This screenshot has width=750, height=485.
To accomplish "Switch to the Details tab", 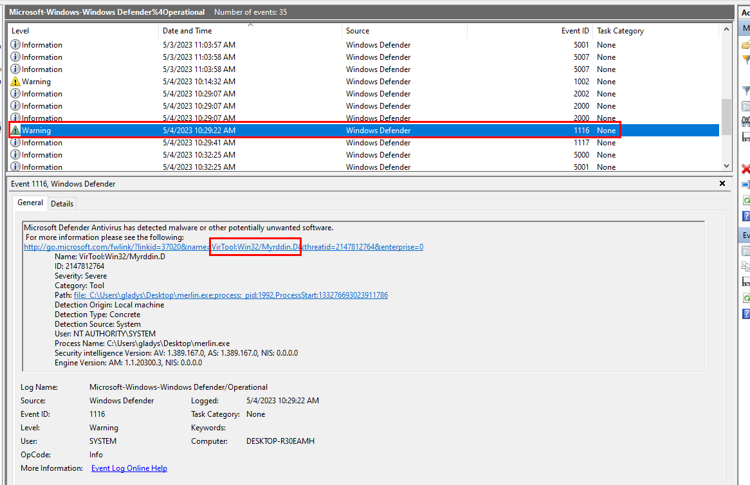I will (x=62, y=204).
